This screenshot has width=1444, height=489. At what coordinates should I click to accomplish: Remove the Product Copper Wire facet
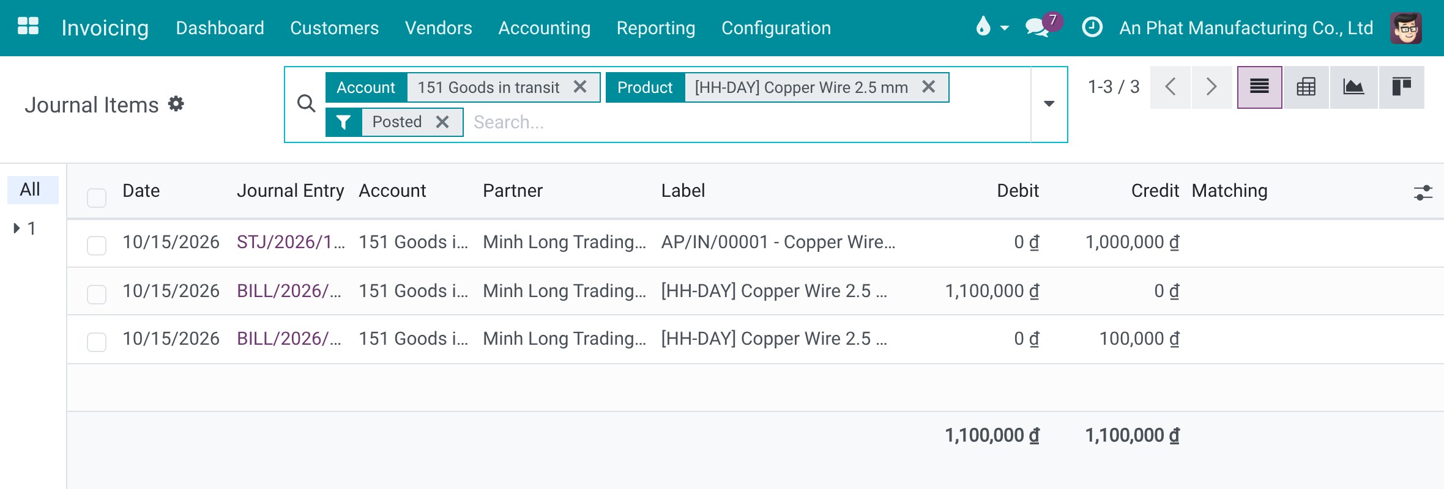point(928,87)
